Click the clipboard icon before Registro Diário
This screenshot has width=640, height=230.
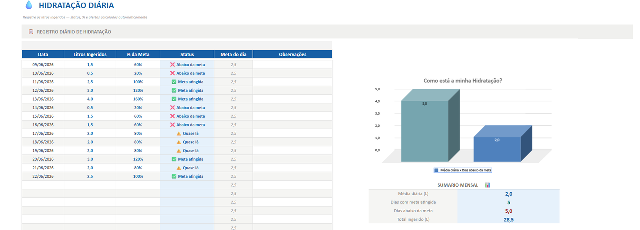[x=31, y=32]
